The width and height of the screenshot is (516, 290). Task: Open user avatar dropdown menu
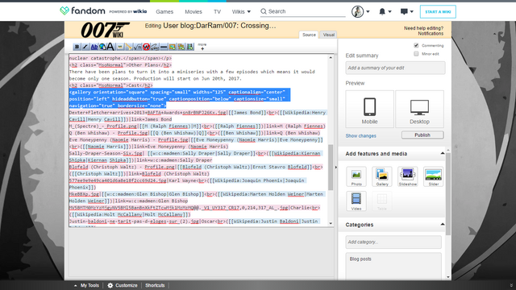point(360,11)
